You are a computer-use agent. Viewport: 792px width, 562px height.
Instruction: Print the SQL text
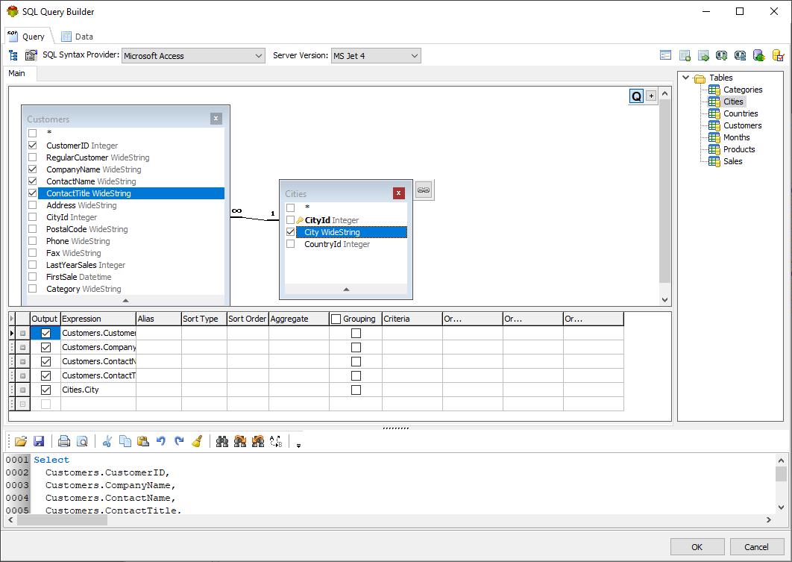coord(64,441)
